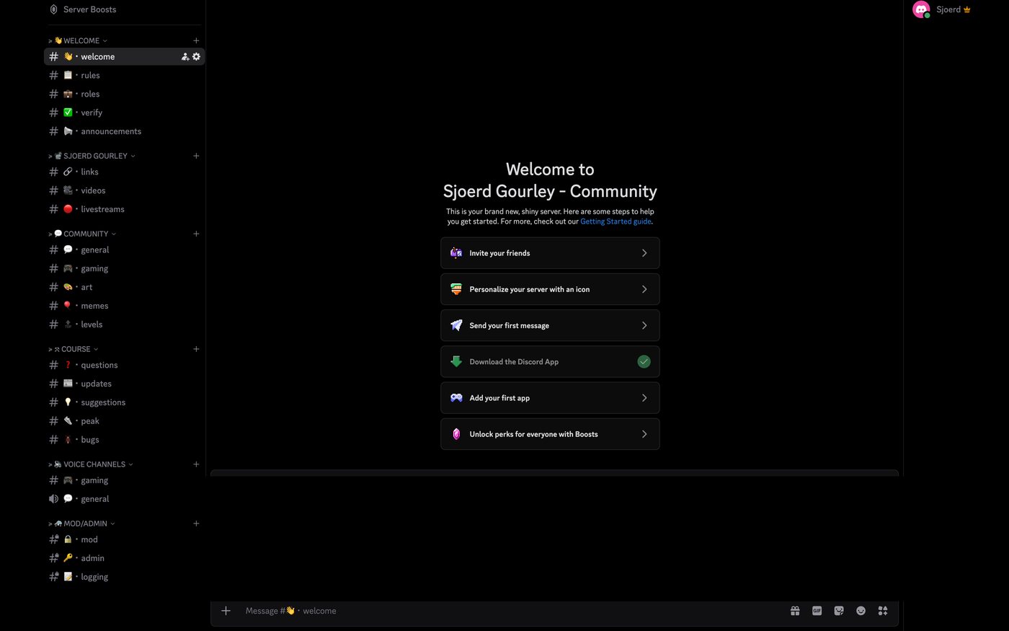Open the art channel

pos(124,287)
